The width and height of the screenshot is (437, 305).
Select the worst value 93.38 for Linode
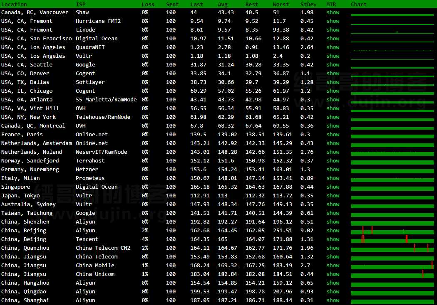[281, 30]
